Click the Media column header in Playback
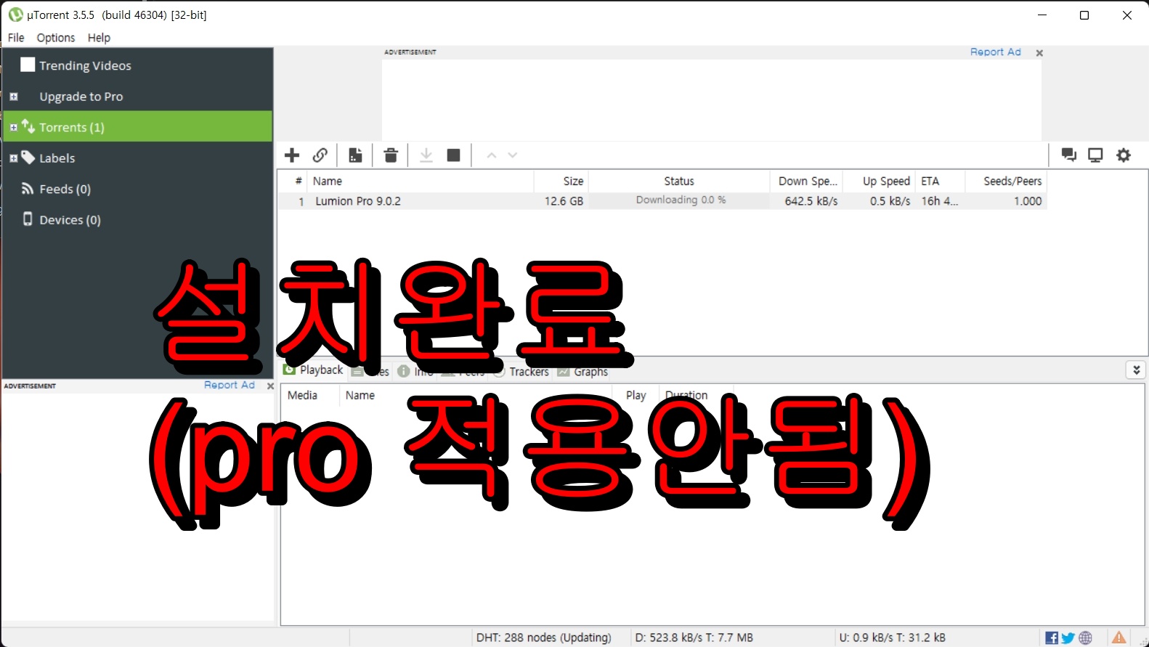Viewport: 1149px width, 647px height. 310,395
